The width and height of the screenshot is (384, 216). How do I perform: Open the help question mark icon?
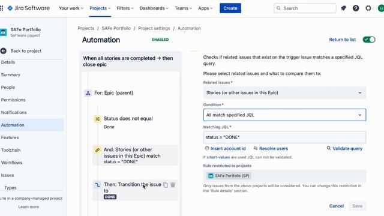(356, 8)
